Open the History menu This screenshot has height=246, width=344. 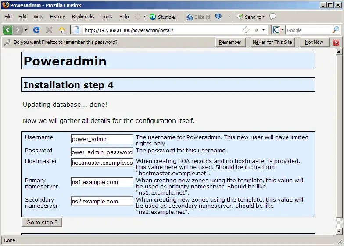click(57, 17)
